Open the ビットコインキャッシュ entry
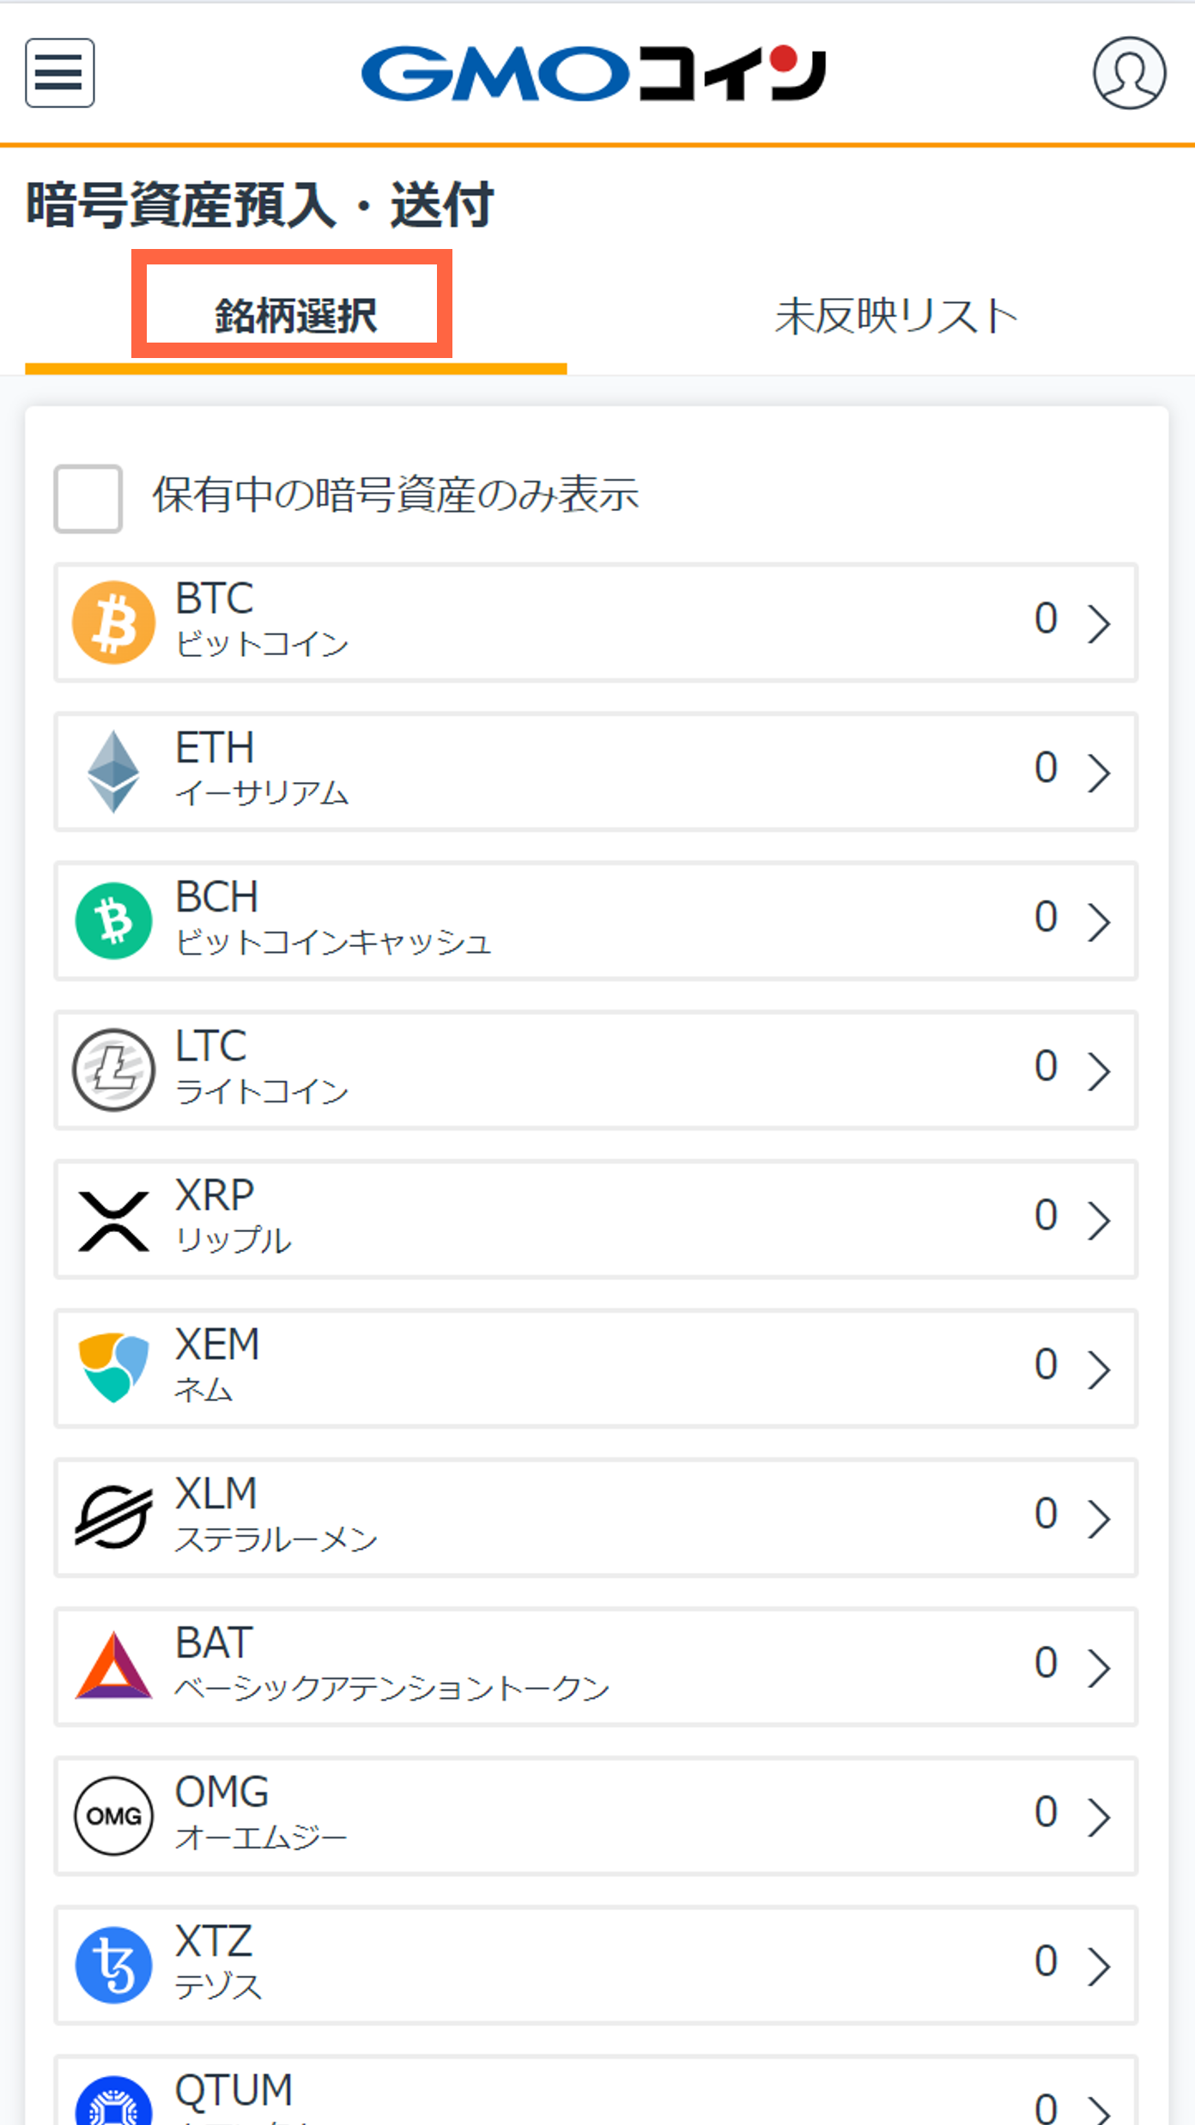The image size is (1195, 2125). (x=596, y=920)
